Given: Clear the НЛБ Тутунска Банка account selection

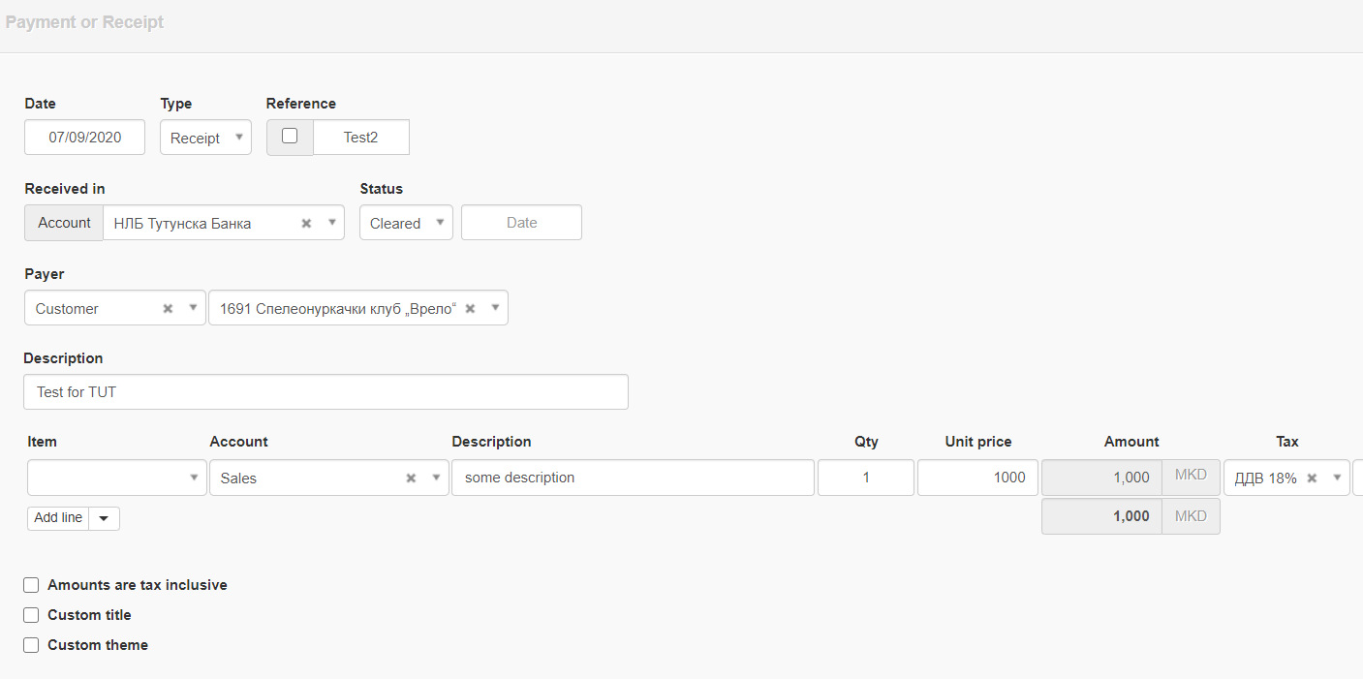Looking at the screenshot, I should [x=306, y=224].
